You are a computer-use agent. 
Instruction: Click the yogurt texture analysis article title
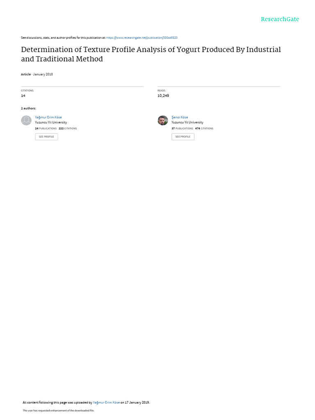[151, 54]
